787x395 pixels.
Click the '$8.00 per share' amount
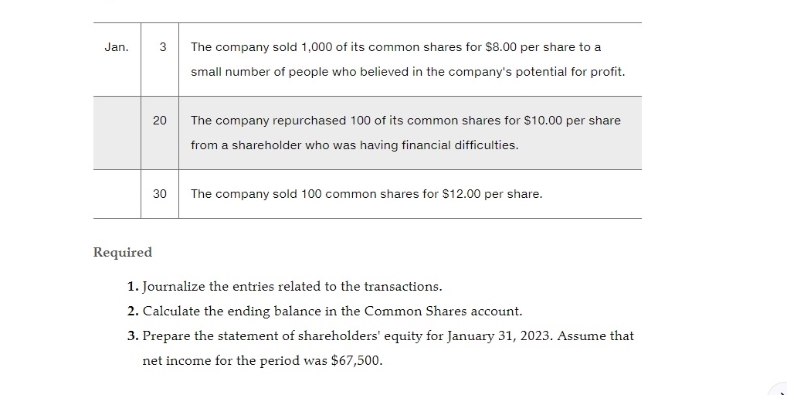click(531, 47)
